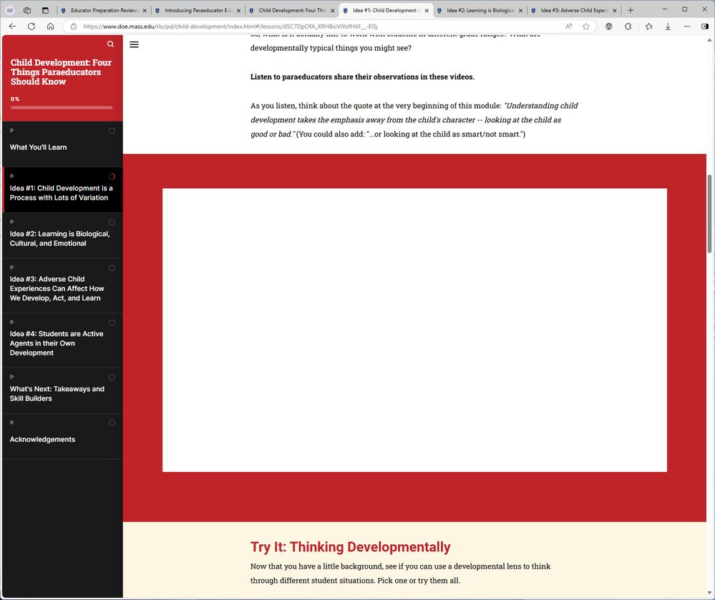
Task: Click the scrollbar down arrow
Action: pyautogui.click(x=709, y=593)
